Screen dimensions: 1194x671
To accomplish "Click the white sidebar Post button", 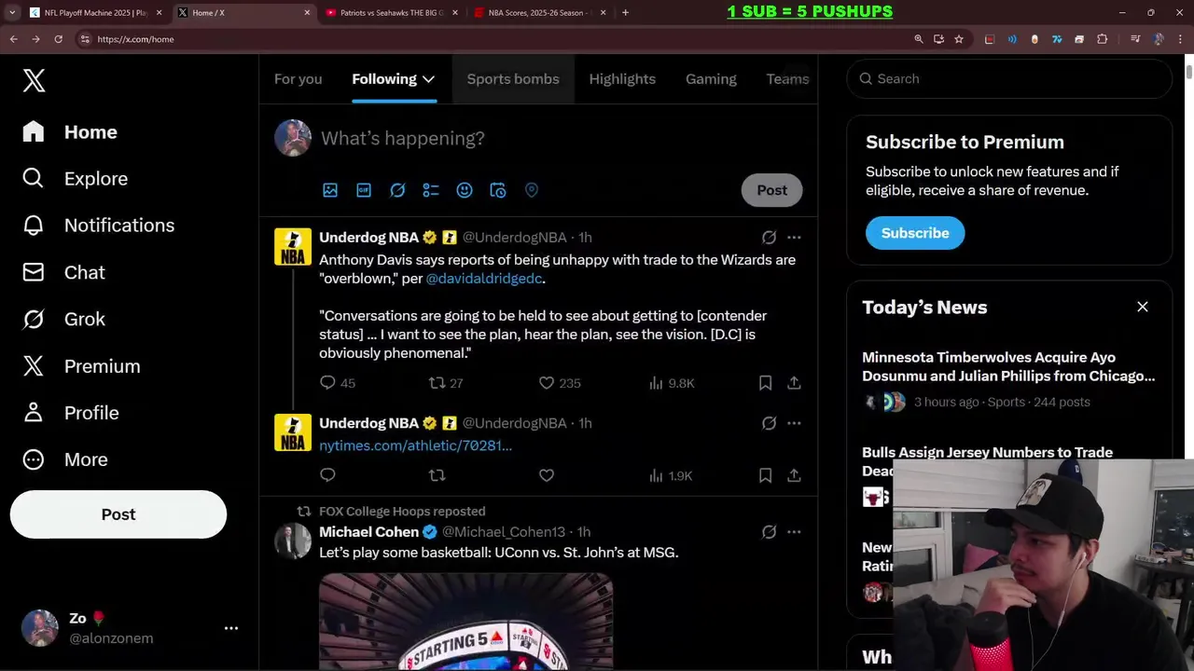I will point(118,514).
